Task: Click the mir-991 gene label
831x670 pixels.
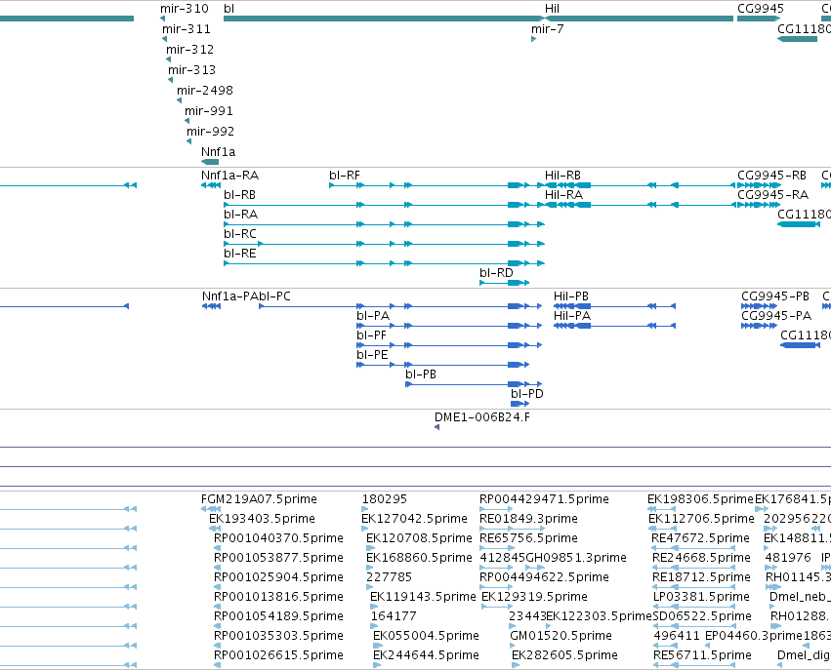Action: (x=209, y=110)
